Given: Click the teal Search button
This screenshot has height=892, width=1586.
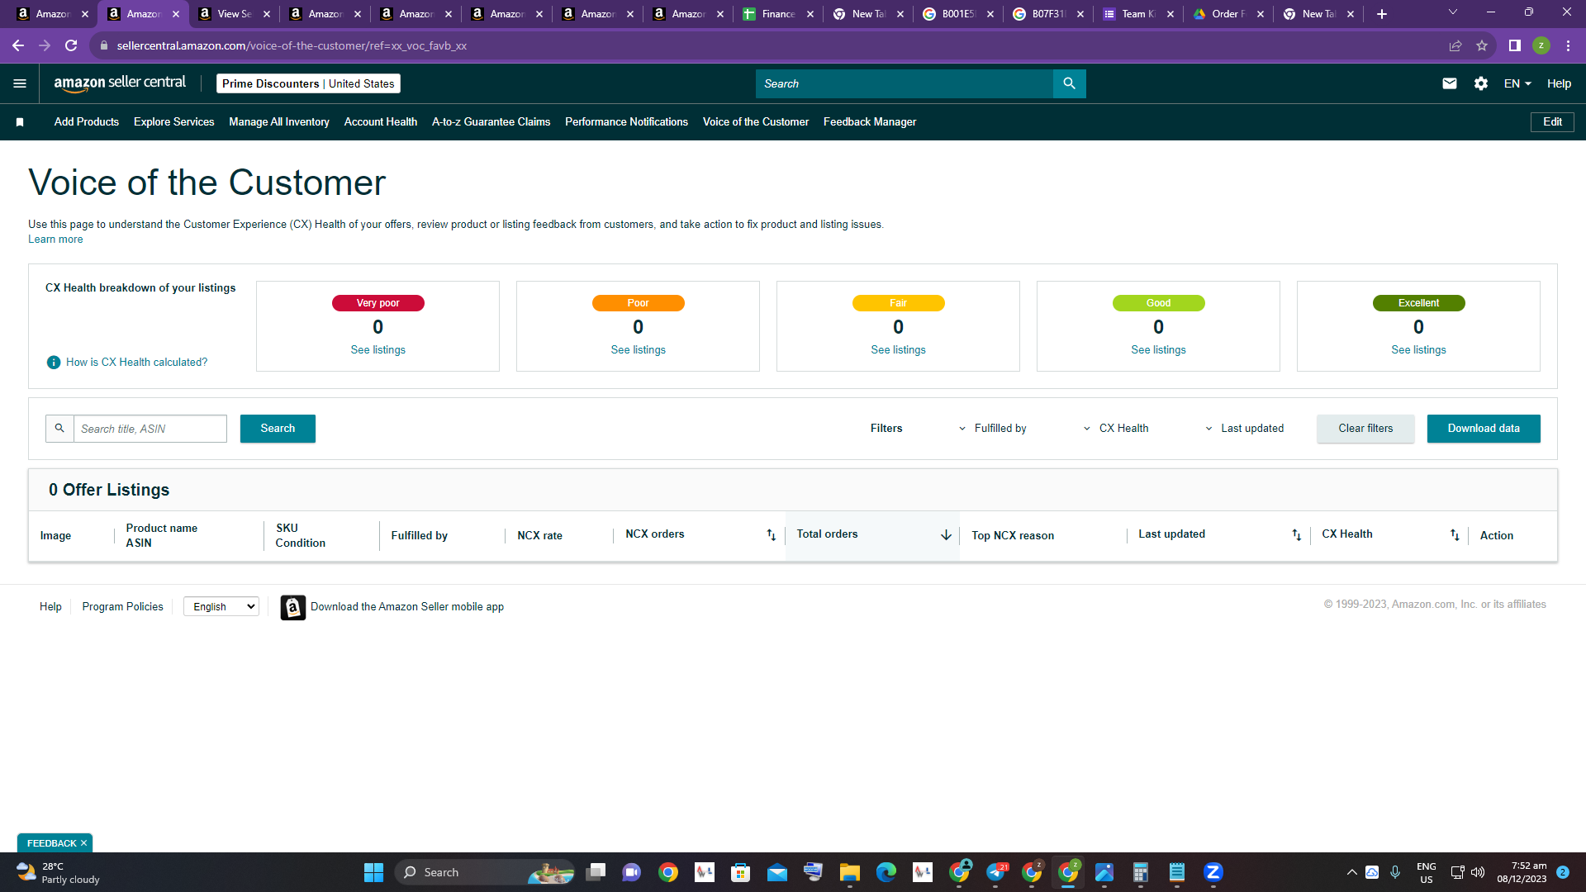Looking at the screenshot, I should click(278, 429).
